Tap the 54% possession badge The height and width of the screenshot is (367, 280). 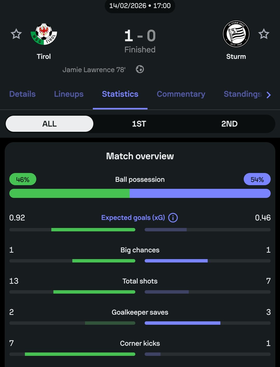tap(257, 179)
